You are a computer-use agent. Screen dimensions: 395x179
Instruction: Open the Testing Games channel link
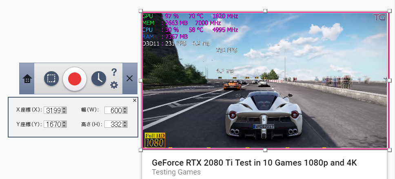click(x=176, y=172)
